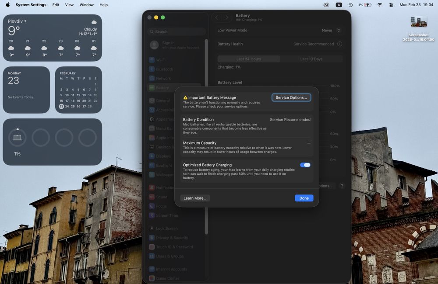Open General settings from the sidebar icon

click(x=152, y=100)
